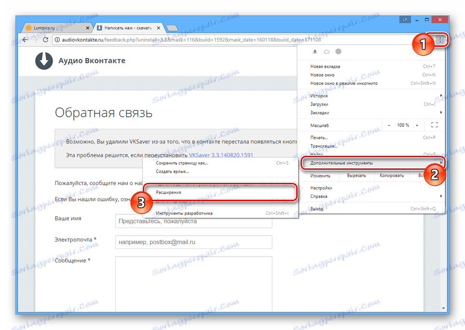This screenshot has width=465, height=330.
Task: Click the cloud extension icon in menu
Action: [x=327, y=52]
